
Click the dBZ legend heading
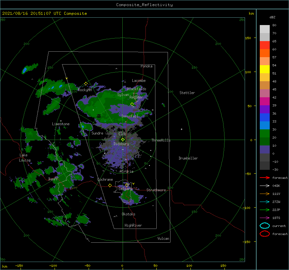(x=272, y=17)
